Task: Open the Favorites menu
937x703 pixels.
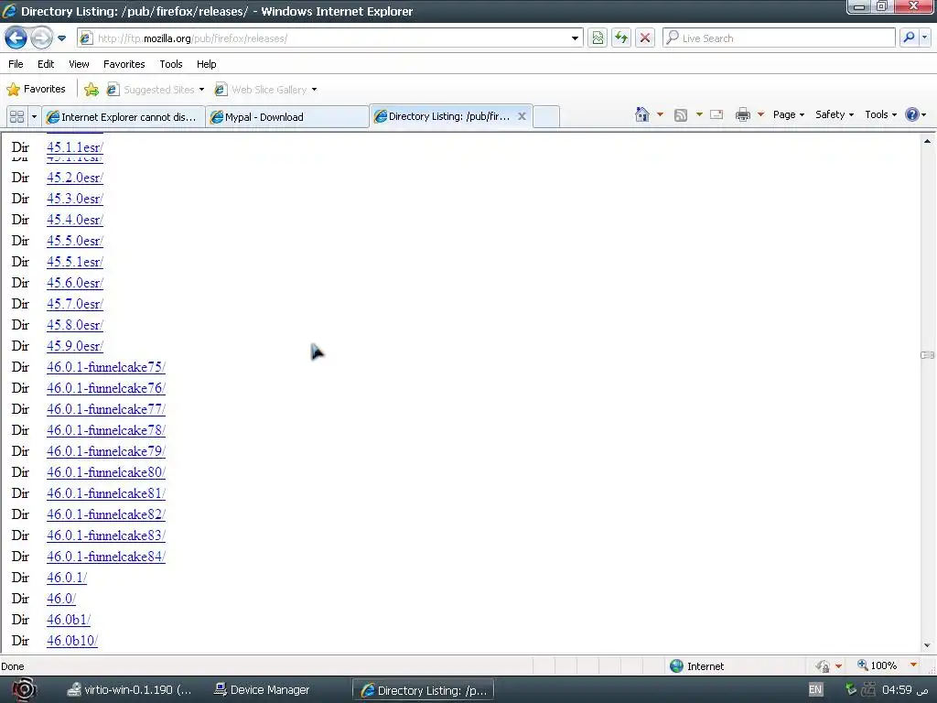Action: coord(124,64)
